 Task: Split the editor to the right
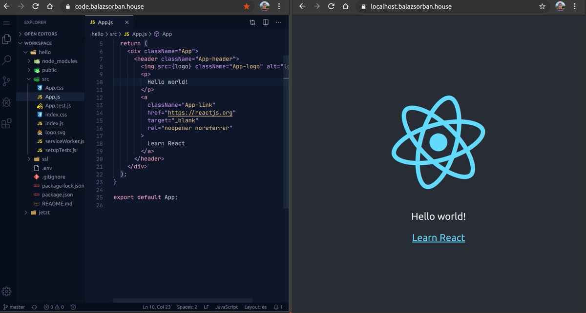pos(266,22)
